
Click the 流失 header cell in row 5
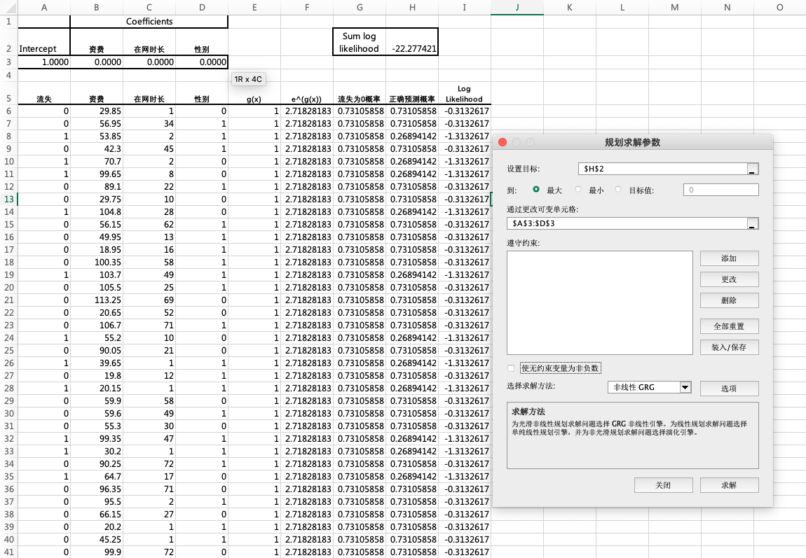pyautogui.click(x=44, y=93)
